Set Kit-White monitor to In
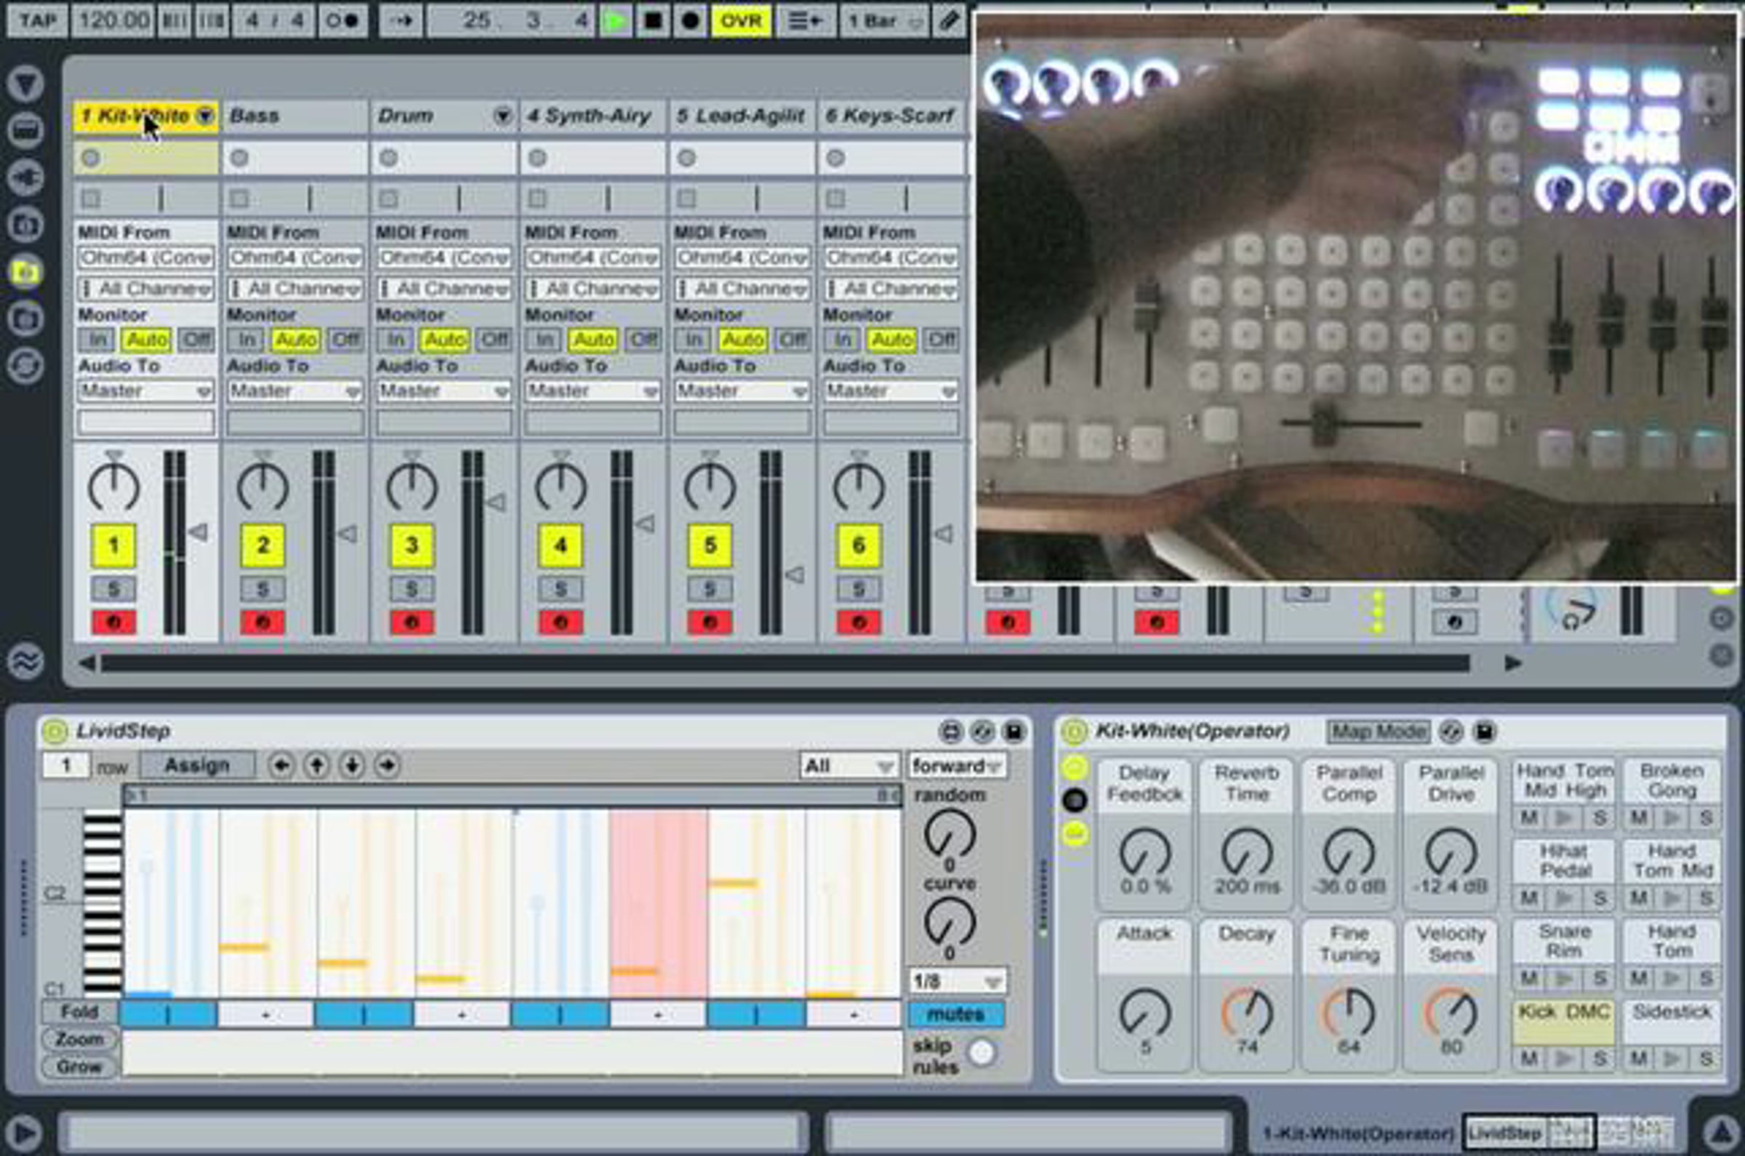Screen dimensions: 1745x1156 97,340
